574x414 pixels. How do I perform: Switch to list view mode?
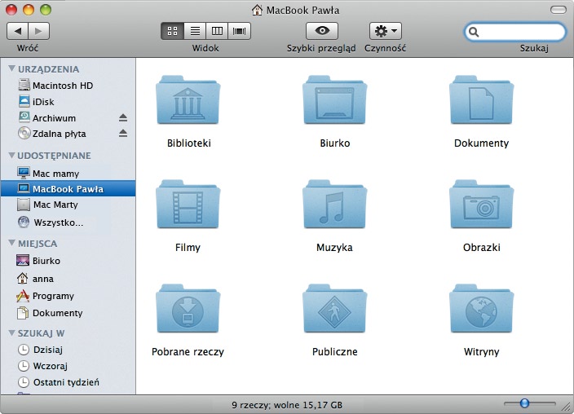click(x=195, y=31)
